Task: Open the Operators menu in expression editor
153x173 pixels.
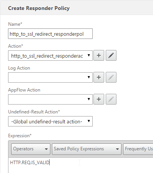Action: pos(31,149)
